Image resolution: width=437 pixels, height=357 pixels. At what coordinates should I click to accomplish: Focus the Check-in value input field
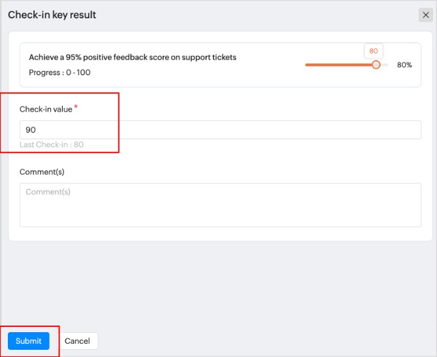220,129
